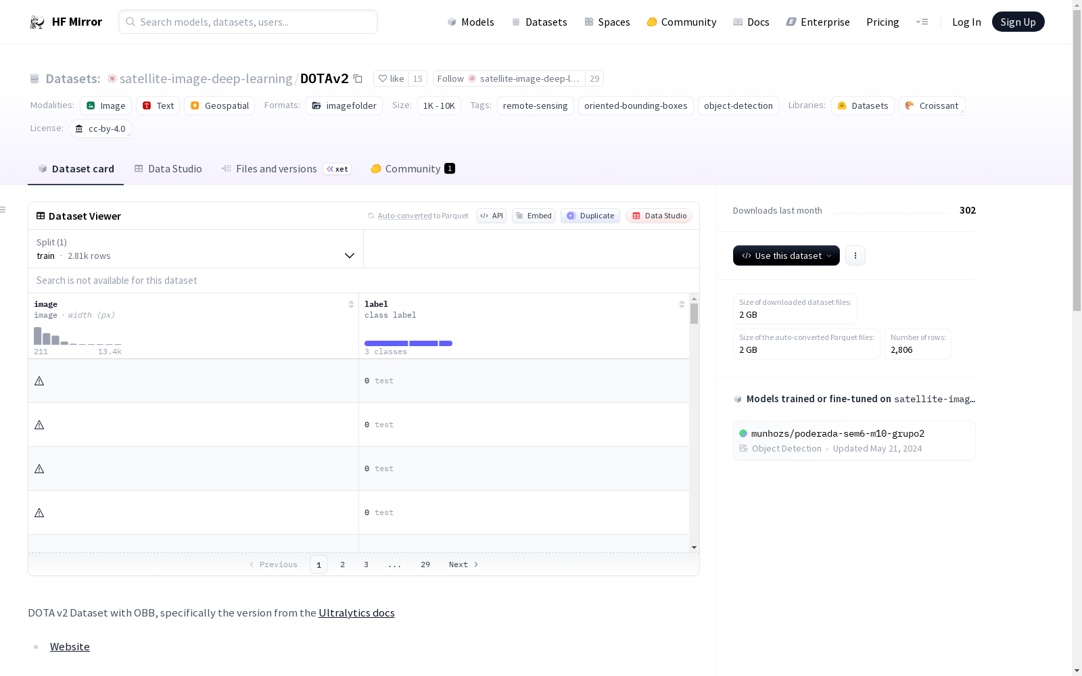Open the Datasets menu
1082x676 pixels.
(x=539, y=22)
